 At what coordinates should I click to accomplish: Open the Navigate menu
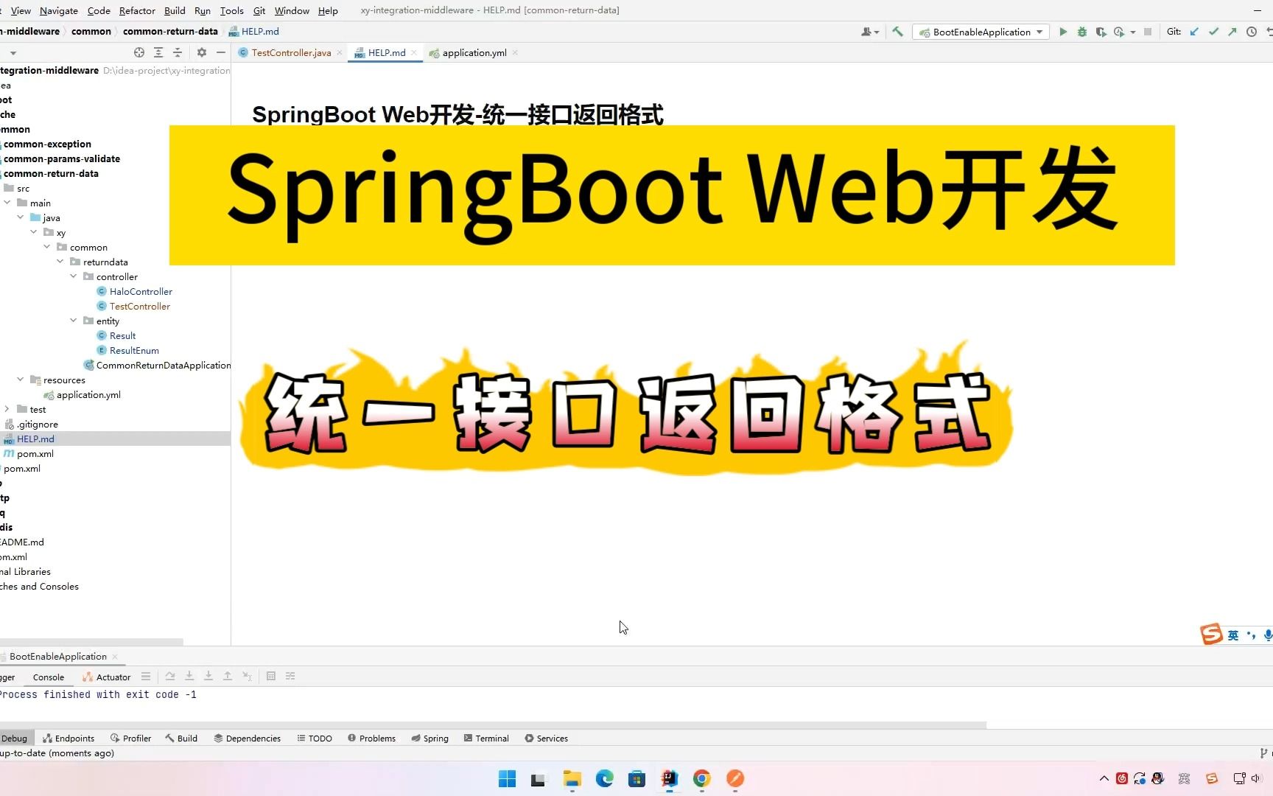coord(59,10)
